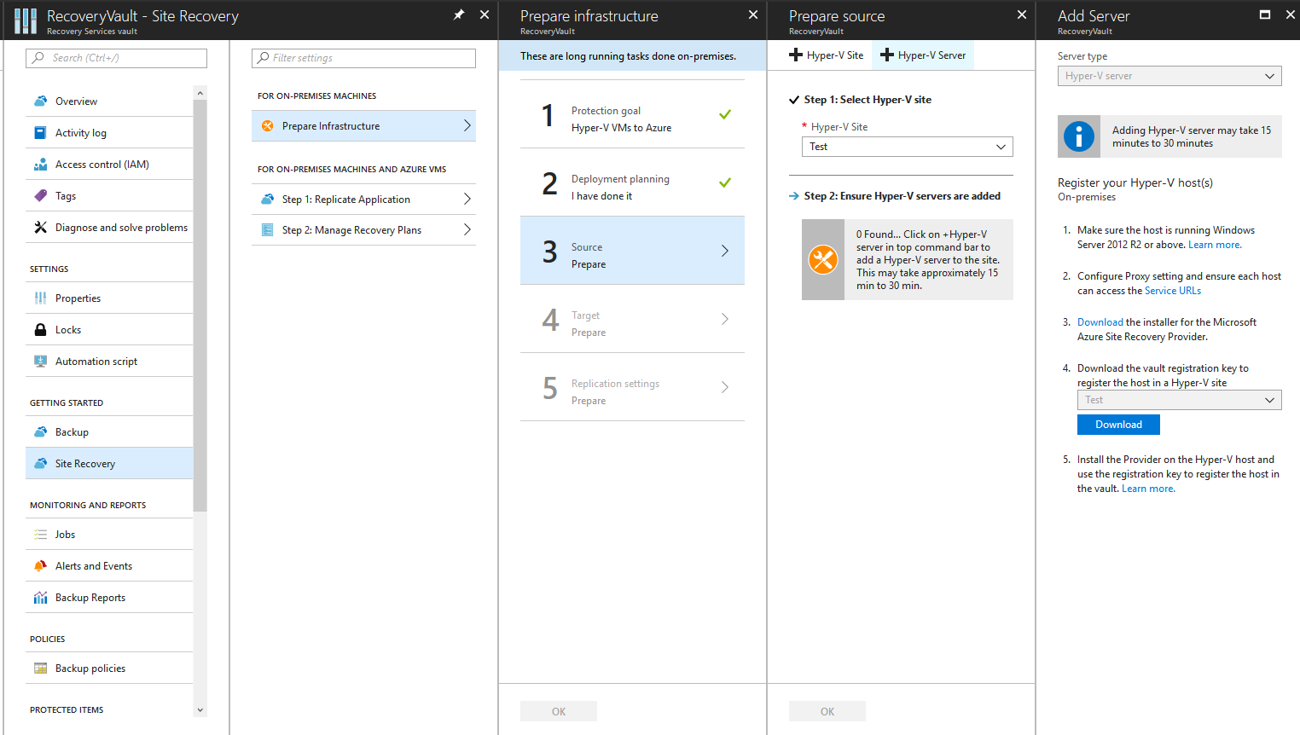The width and height of the screenshot is (1300, 735).
Task: Click the green checkmark beside Deployment planning
Action: point(725,182)
